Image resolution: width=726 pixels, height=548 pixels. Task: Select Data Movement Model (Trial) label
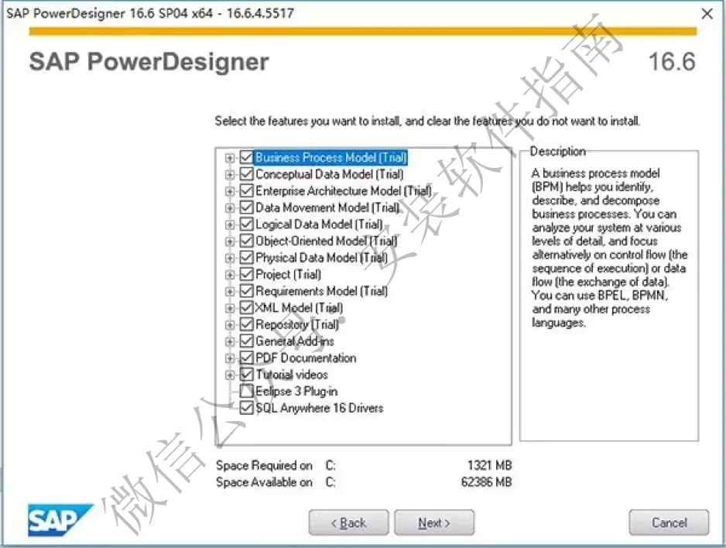[x=327, y=207]
